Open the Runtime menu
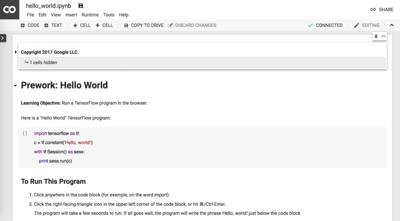400x221 pixels. (90, 15)
